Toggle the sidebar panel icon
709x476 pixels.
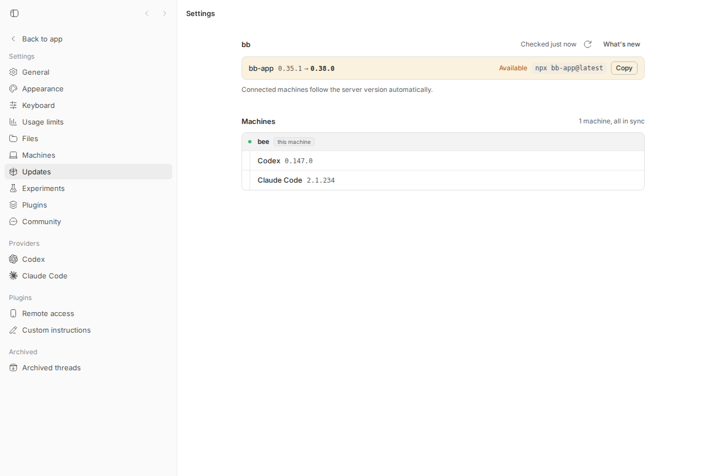(14, 13)
